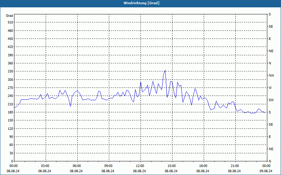This screenshot has height=175, width=281.
Task: Click the 21:00 time axis label
Action: (234, 166)
